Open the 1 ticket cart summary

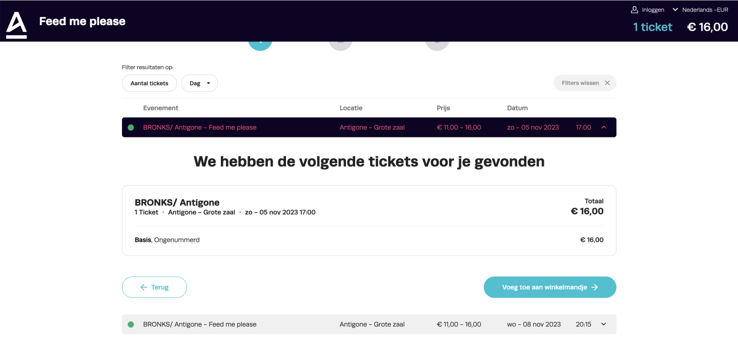click(x=652, y=27)
